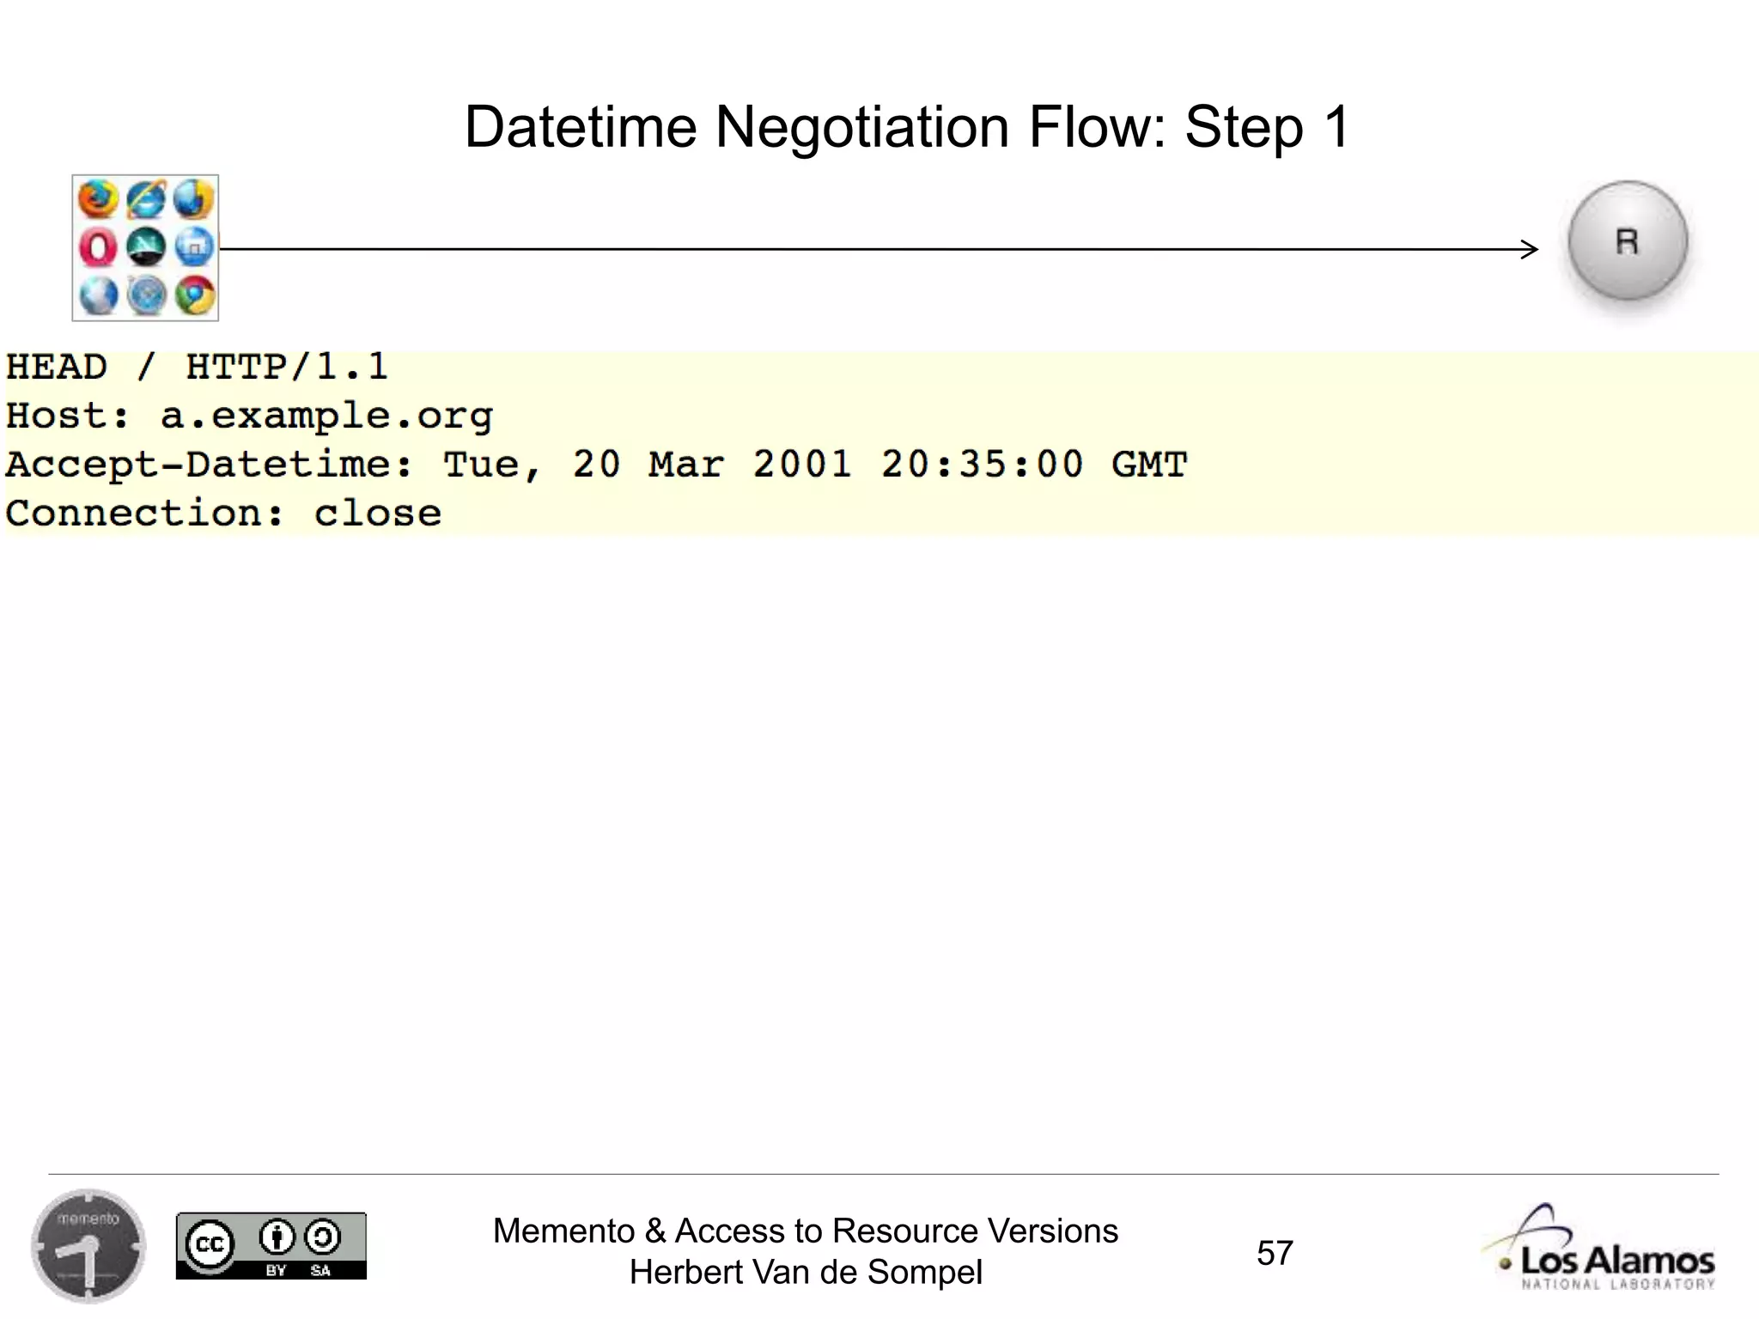Image resolution: width=1759 pixels, height=1319 pixels.
Task: Click the Los Alamos National Laboratory logo
Action: [1599, 1247]
